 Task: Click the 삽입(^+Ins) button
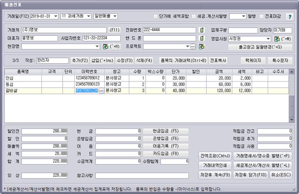tap(102, 61)
